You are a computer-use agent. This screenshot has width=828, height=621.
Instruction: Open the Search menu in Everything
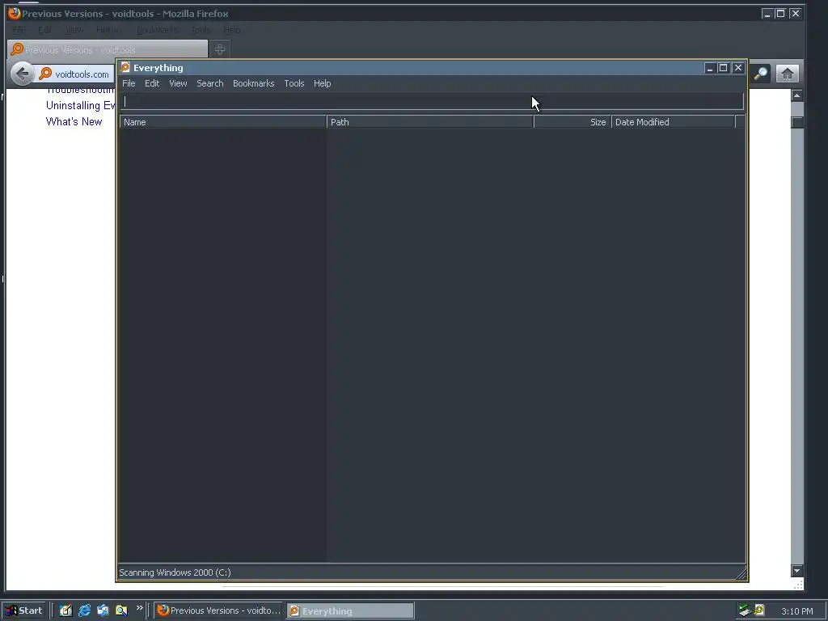point(210,83)
